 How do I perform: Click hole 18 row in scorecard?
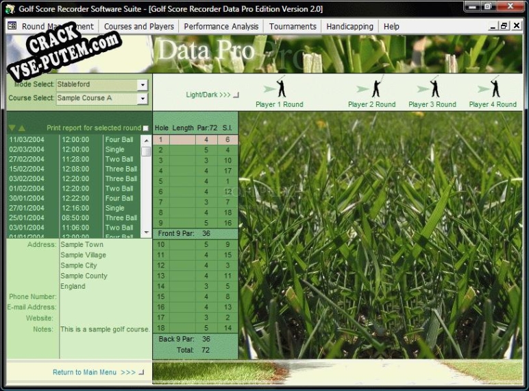pyautogui.click(x=195, y=328)
